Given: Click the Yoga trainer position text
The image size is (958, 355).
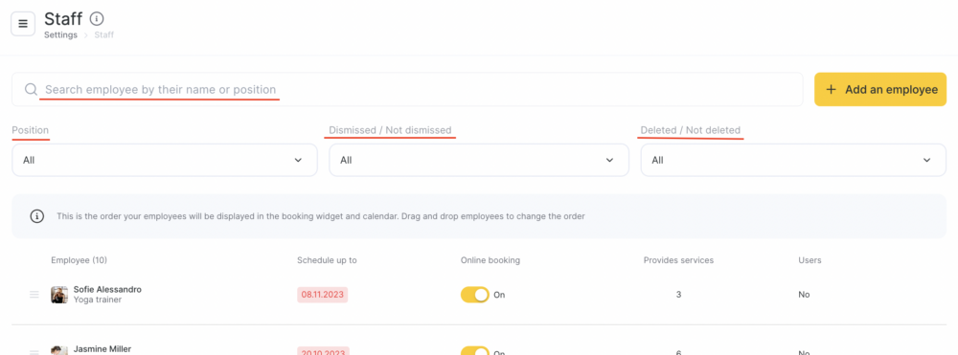Looking at the screenshot, I should click(98, 300).
